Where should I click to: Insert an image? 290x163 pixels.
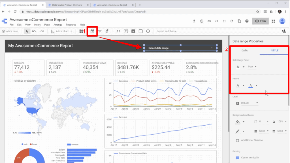tap(133, 31)
